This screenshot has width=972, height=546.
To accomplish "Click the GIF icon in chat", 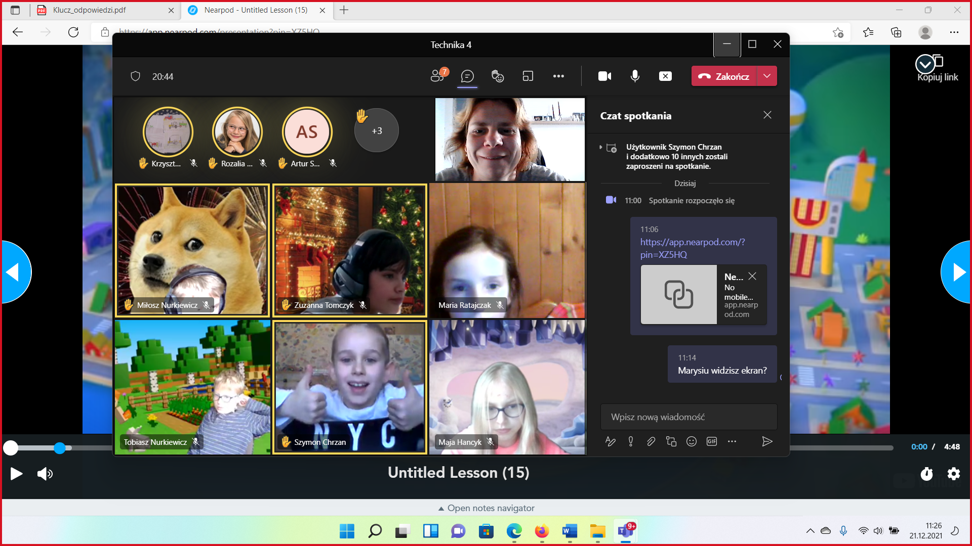I will (711, 441).
